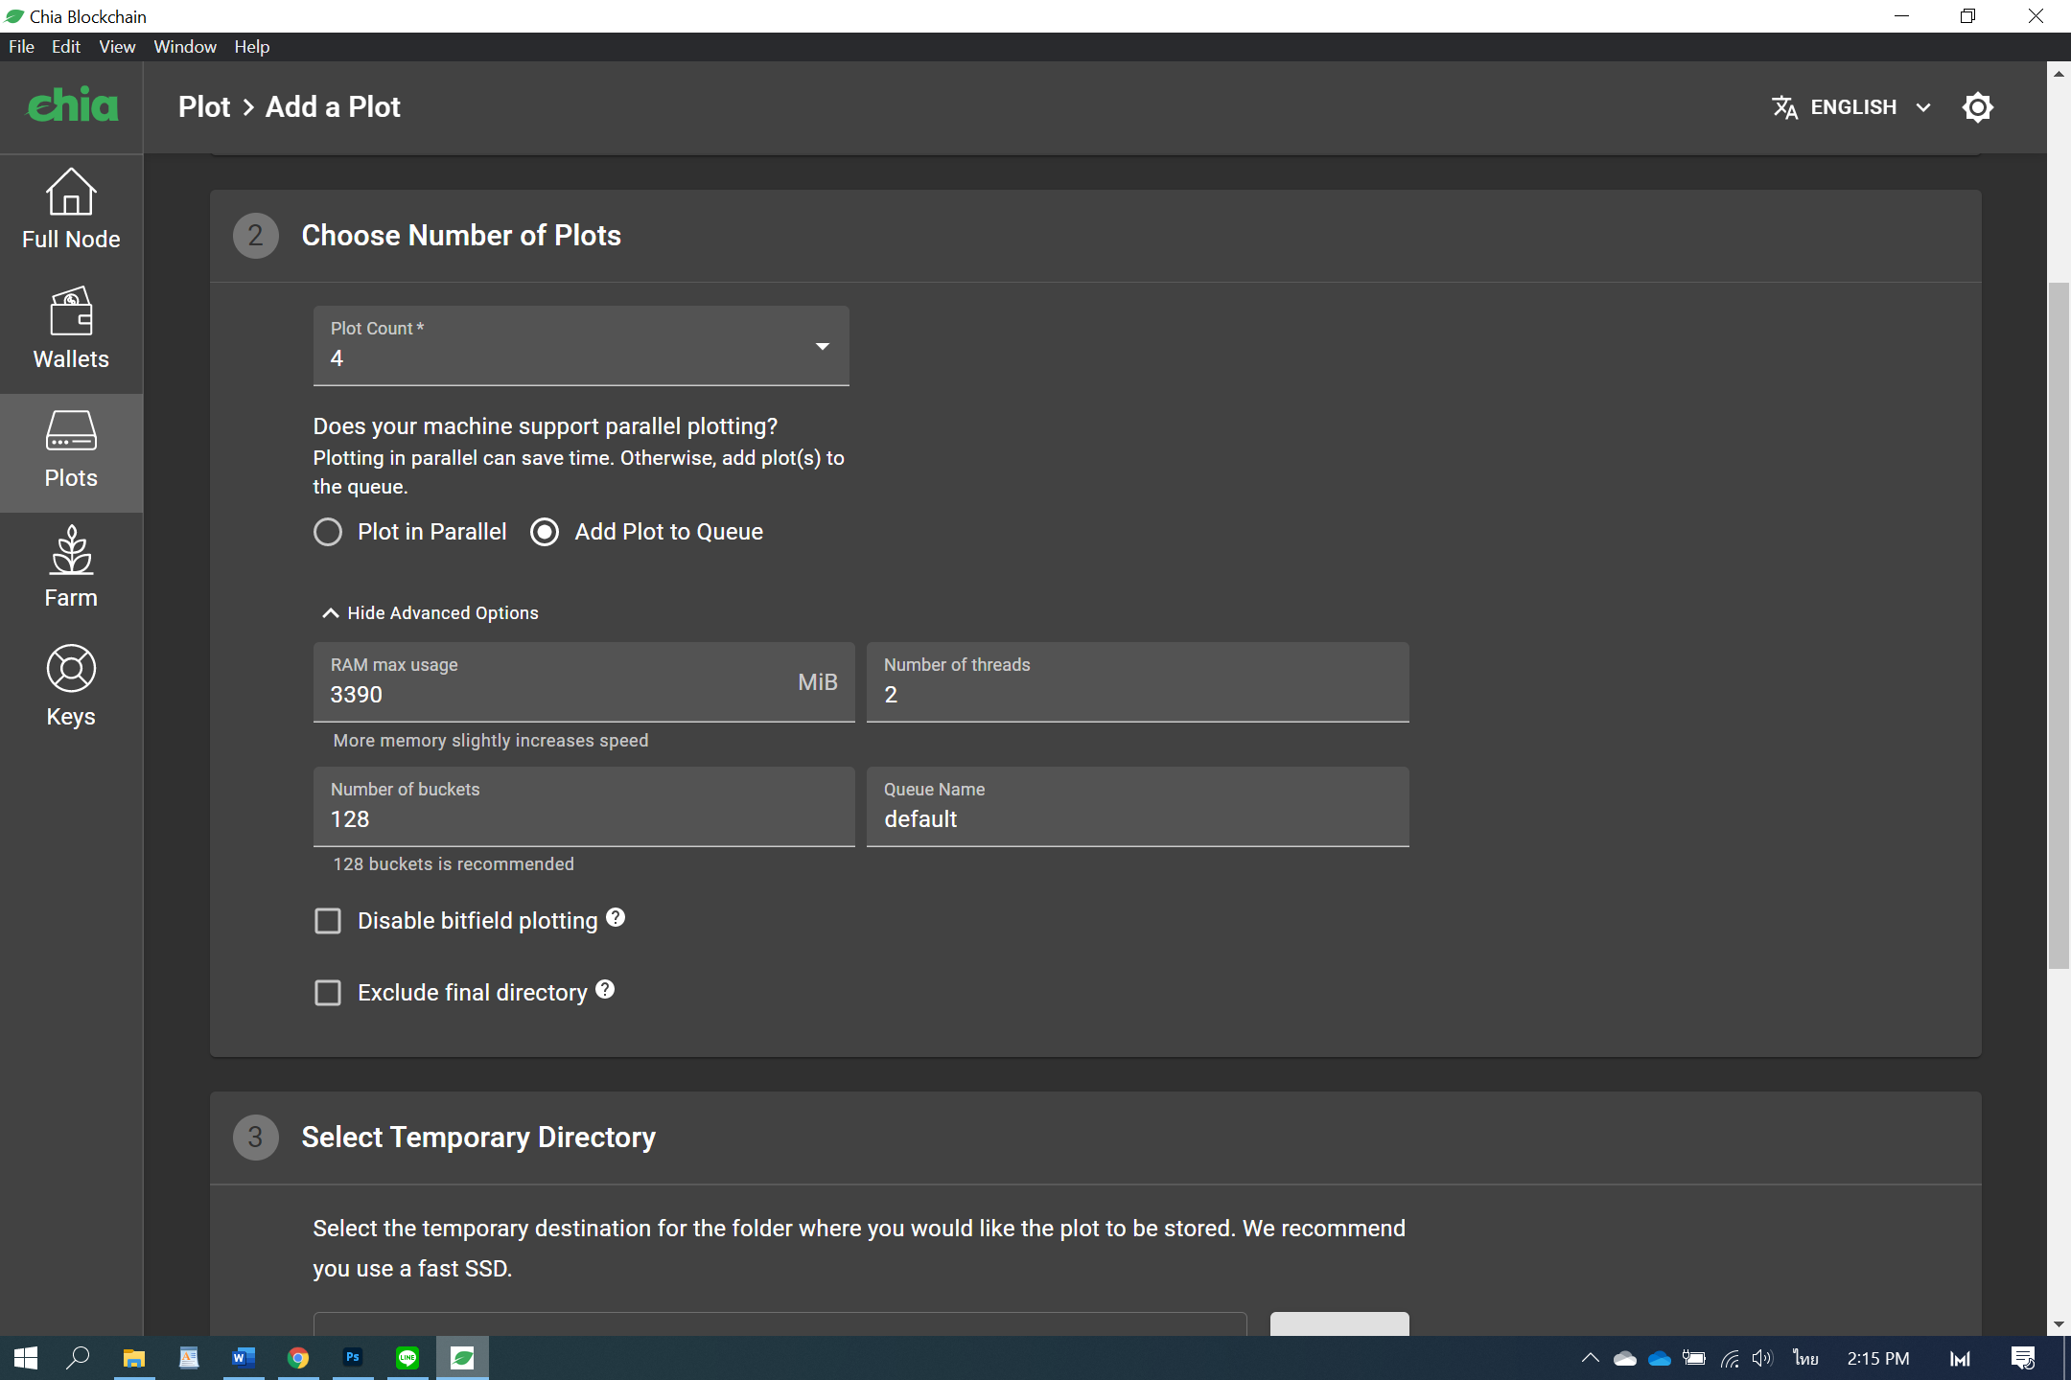The image size is (2071, 1380).
Task: Open the Window menu
Action: [185, 46]
